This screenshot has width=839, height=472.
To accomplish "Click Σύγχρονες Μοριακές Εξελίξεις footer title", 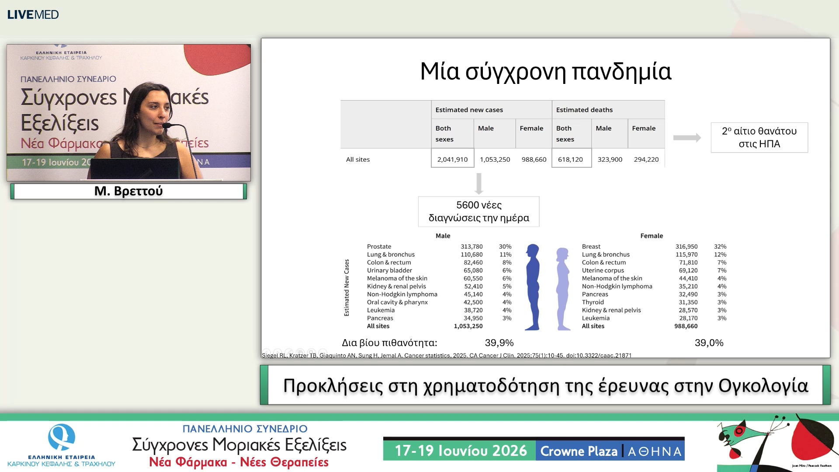I will pos(239,445).
